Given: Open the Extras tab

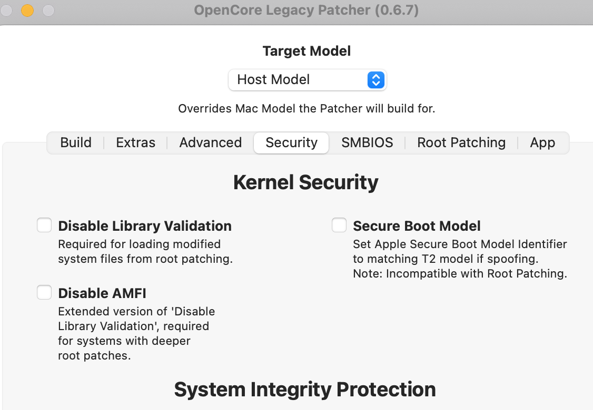Looking at the screenshot, I should [135, 142].
